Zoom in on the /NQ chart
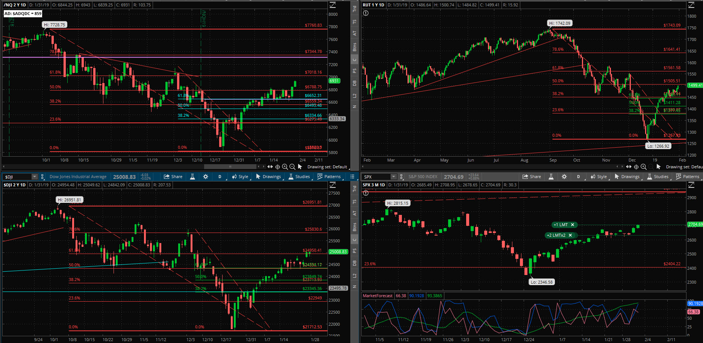Viewport: 703px width, 343px height. click(x=285, y=167)
